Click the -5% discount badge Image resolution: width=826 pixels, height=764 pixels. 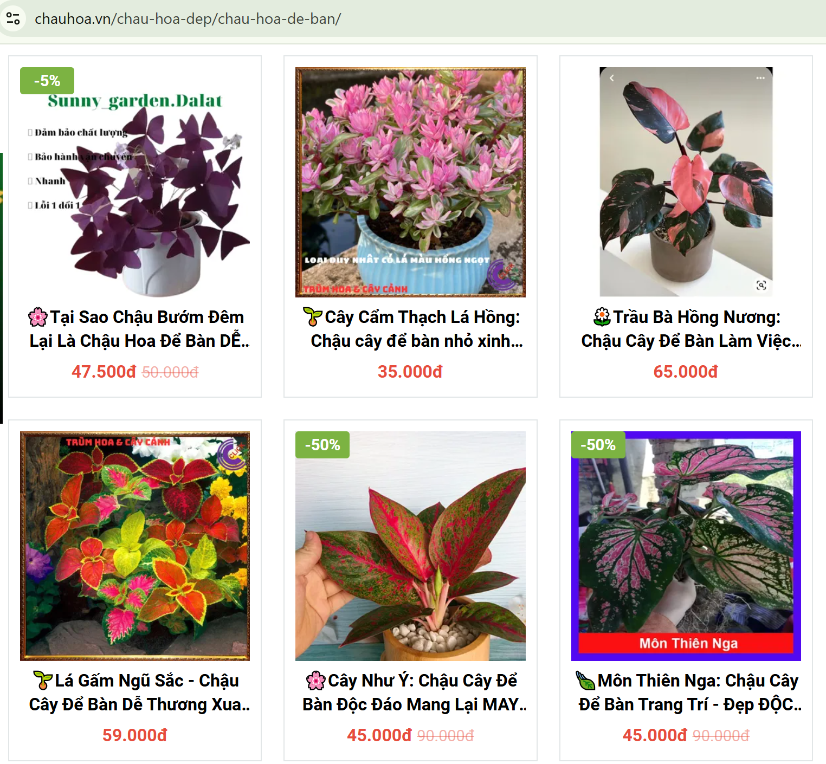(x=47, y=81)
